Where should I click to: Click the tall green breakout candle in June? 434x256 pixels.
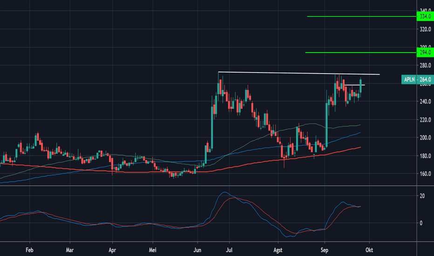click(212, 128)
